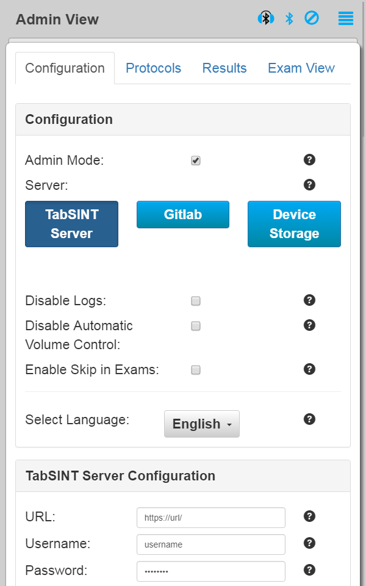Image resolution: width=366 pixels, height=586 pixels.
Task: Show help for Select Language
Action: [309, 419]
